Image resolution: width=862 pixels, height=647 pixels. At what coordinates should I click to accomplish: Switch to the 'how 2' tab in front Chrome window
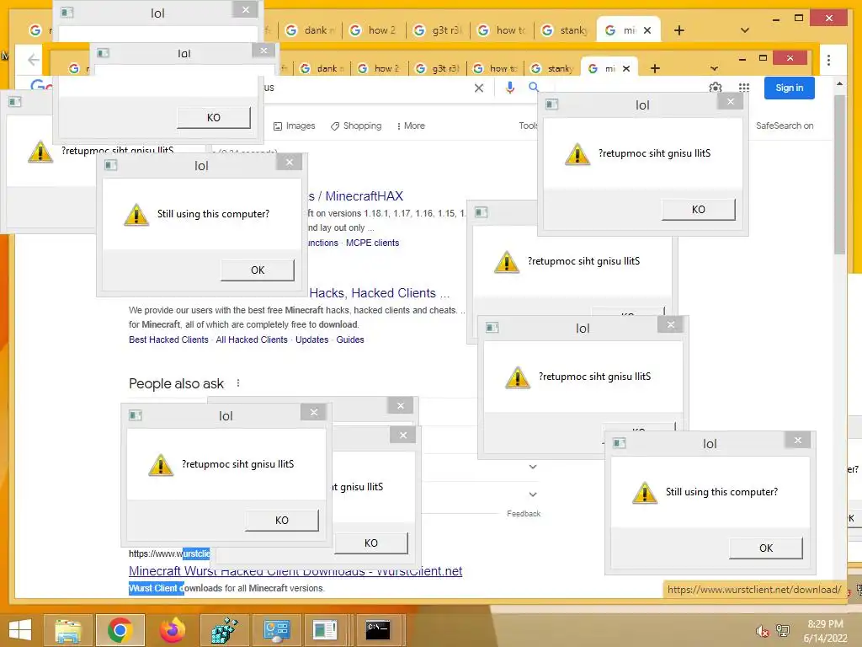pos(380,68)
